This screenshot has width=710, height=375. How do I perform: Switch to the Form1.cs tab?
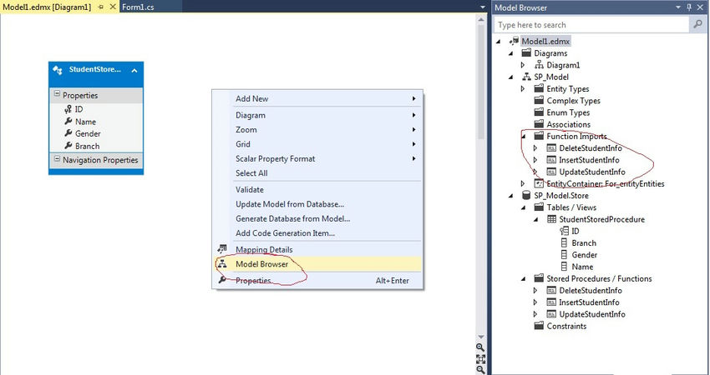[138, 7]
